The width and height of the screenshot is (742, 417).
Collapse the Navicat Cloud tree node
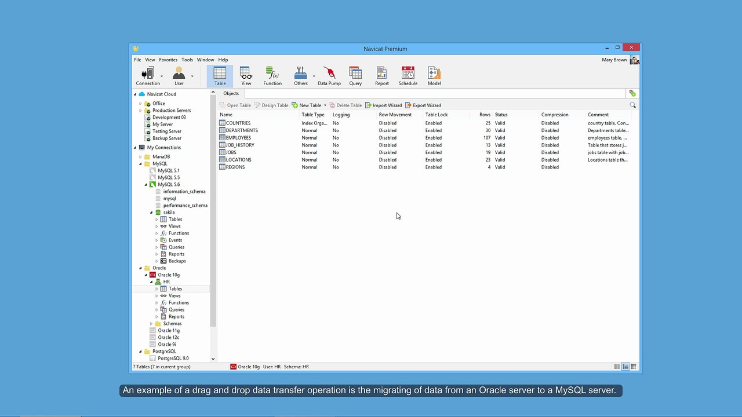[136, 94]
